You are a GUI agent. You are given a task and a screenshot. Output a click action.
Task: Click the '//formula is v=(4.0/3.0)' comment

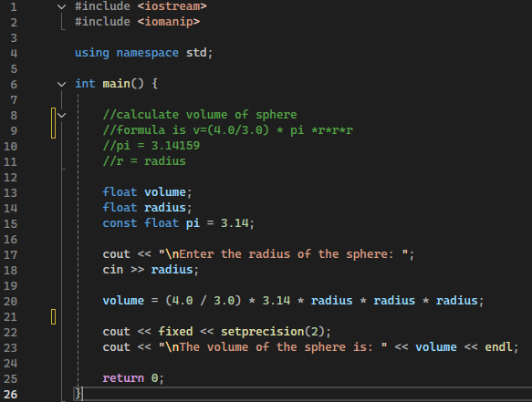[186, 130]
